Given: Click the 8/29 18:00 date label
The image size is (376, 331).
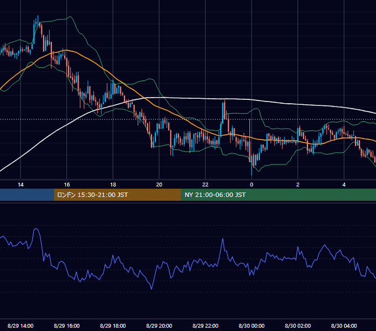Looking at the screenshot, I should 113,325.
